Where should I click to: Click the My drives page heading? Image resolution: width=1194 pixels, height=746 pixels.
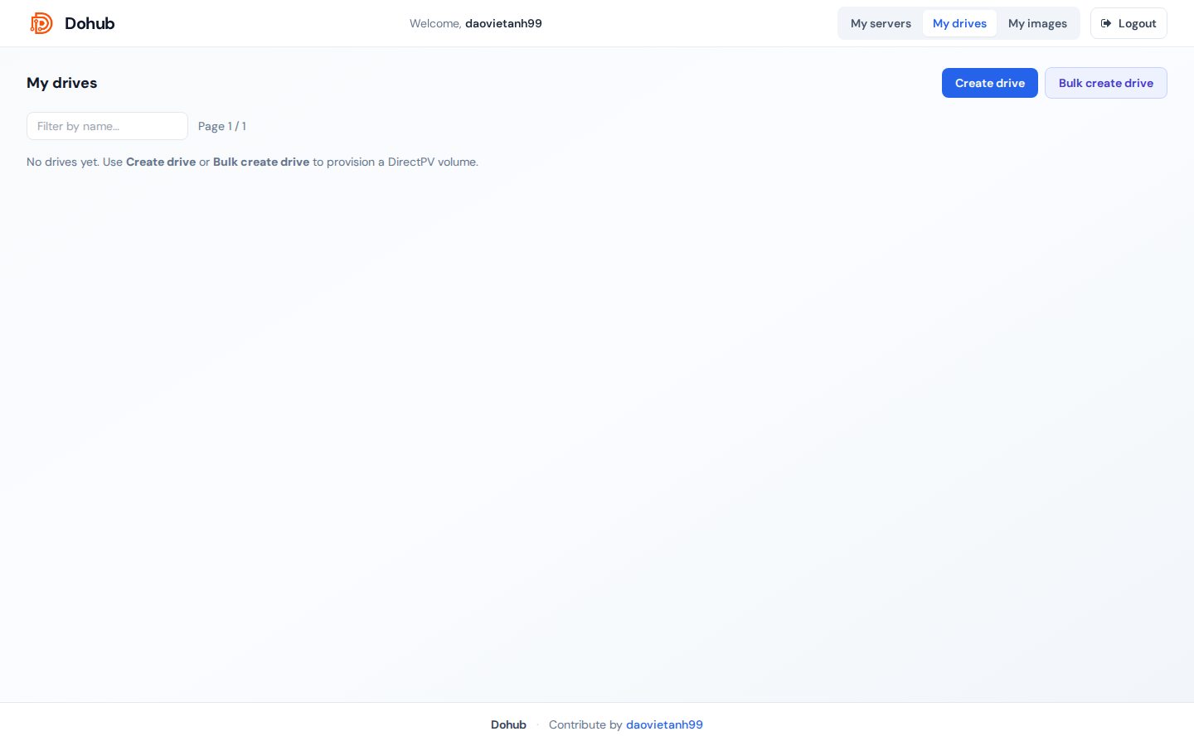click(x=62, y=83)
